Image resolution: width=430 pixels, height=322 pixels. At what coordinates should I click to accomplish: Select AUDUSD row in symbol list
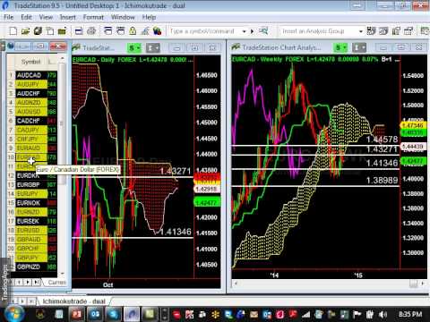click(31, 112)
